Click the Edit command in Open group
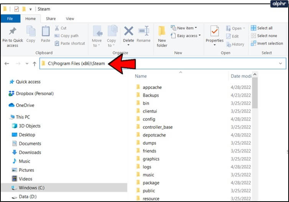This screenshot has height=202, width=289. (232, 36)
